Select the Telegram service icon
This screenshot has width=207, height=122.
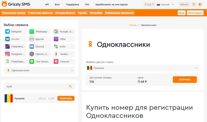7,31
